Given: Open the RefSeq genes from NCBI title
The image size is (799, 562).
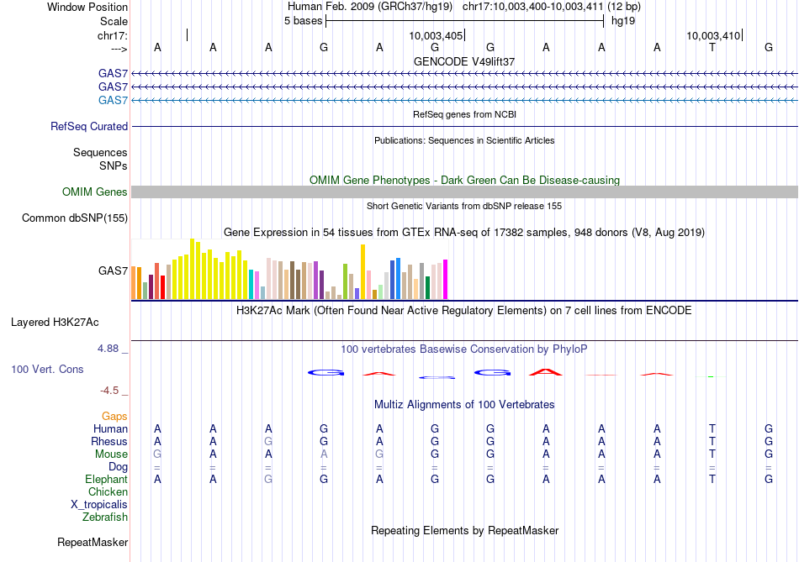Looking at the screenshot, I should pos(464,114).
